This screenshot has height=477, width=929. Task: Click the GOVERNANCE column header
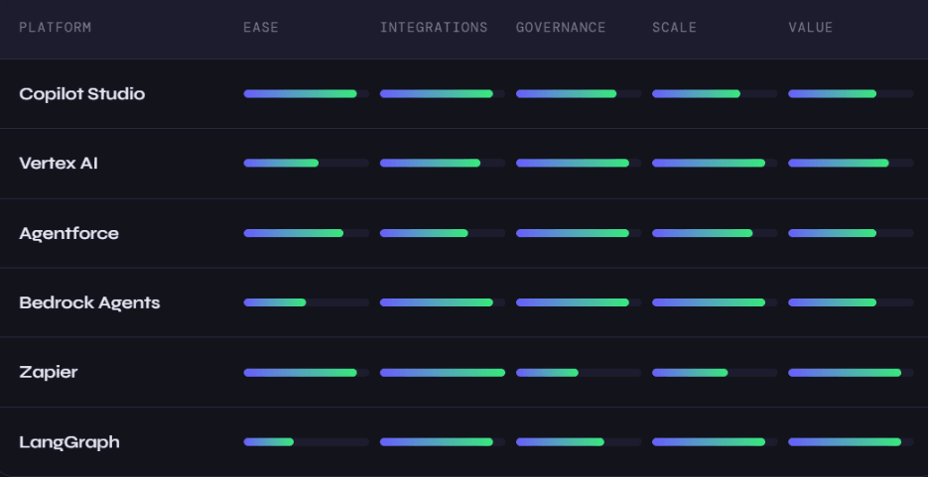pos(561,27)
